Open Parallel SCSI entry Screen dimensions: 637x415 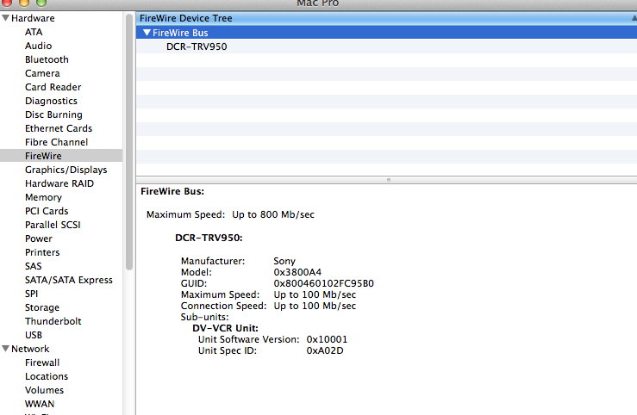53,225
